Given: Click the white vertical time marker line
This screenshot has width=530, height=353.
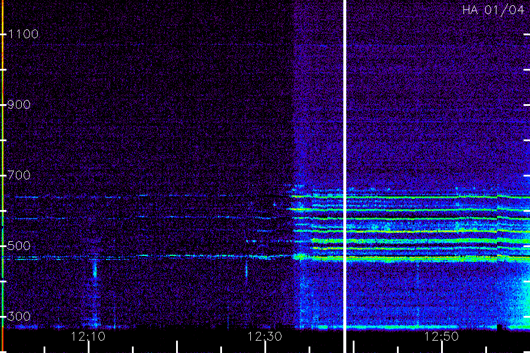Looking at the screenshot, I should [344, 176].
